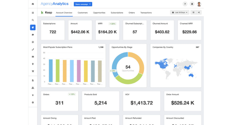Screen dimensions: 232x125
Task: Click the AgencyAnalytics logo
Action: [54, 4]
